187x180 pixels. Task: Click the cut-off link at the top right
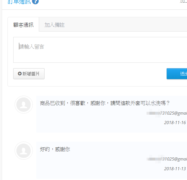[183, 1]
